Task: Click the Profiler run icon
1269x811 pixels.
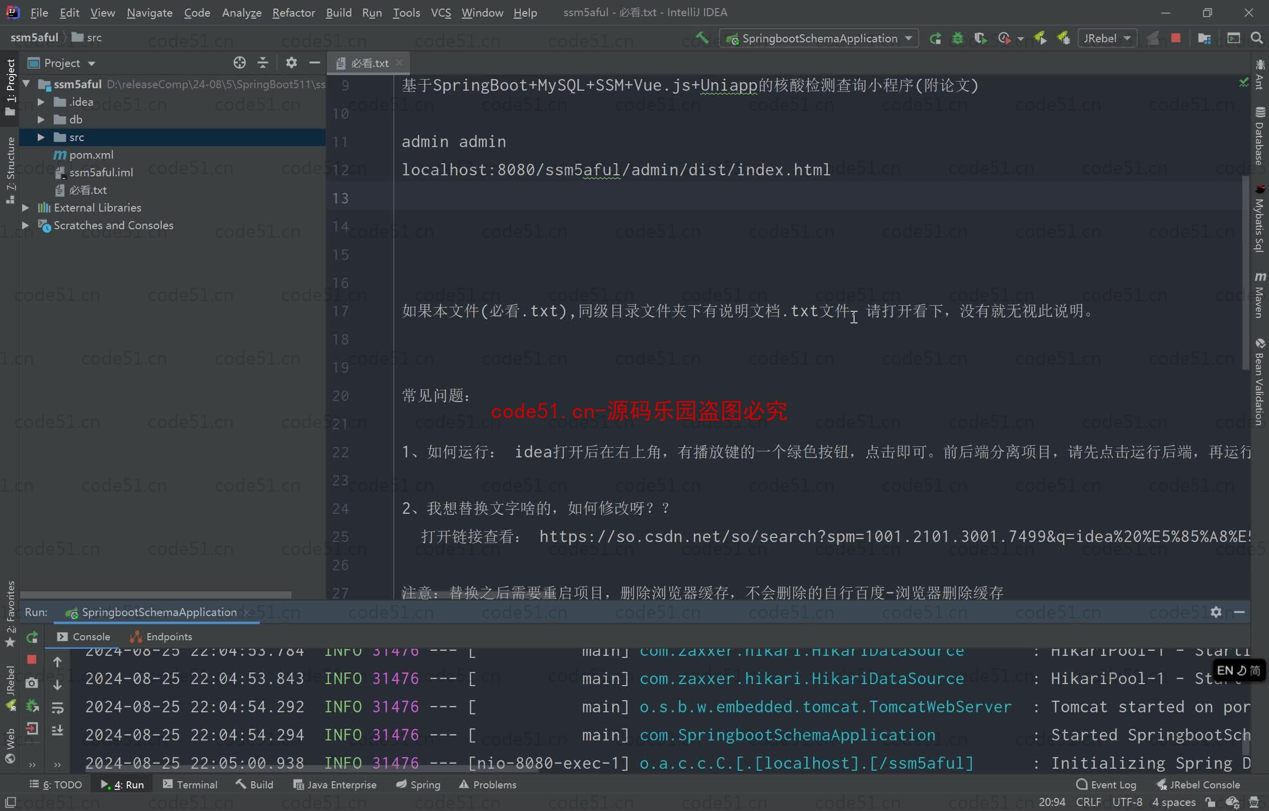Action: [x=1004, y=38]
